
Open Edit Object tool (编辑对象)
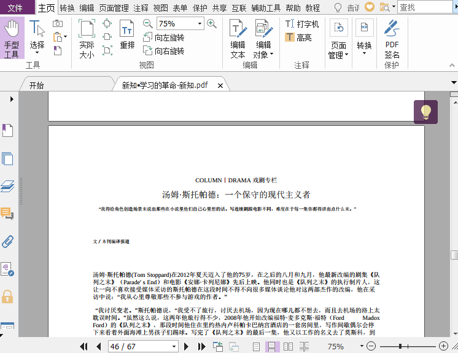pyautogui.click(x=263, y=39)
